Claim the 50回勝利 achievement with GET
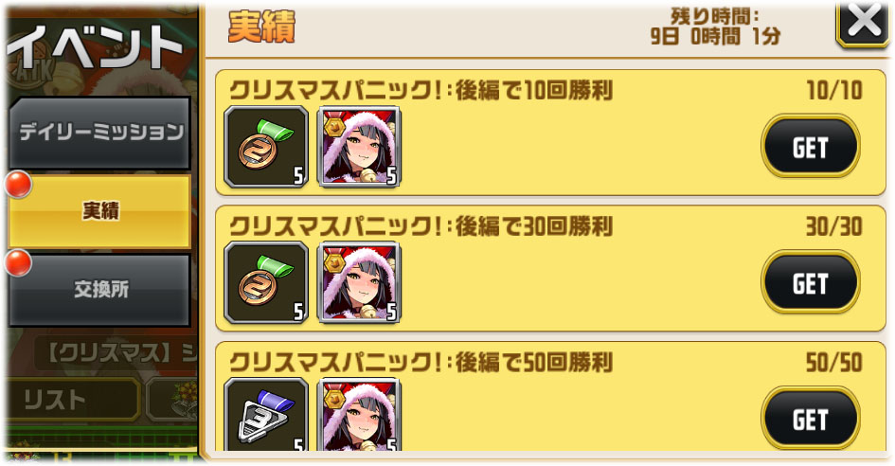Image resolution: width=895 pixels, height=466 pixels. tap(811, 418)
